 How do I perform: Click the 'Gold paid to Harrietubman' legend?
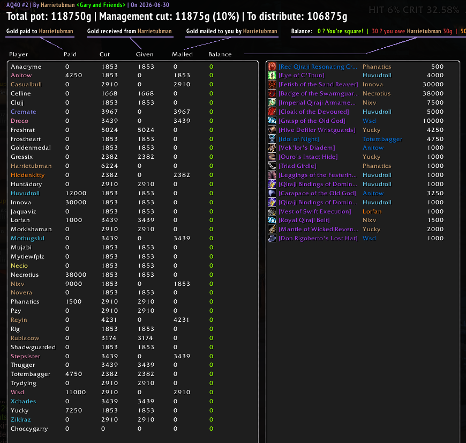(x=40, y=31)
